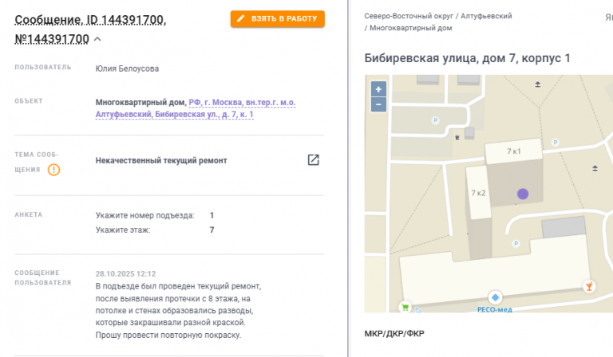Click the message ID 144391700 heading
Image resolution: width=613 pixels, height=357 pixels.
90,21
